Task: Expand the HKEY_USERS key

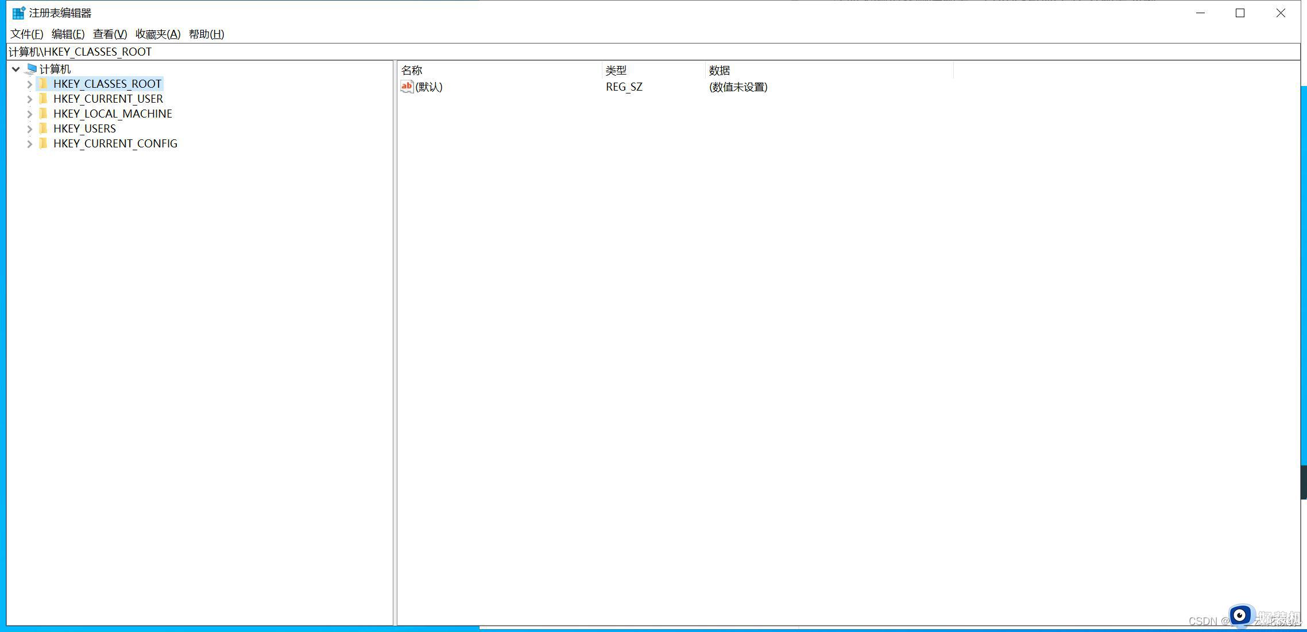Action: pyautogui.click(x=29, y=129)
